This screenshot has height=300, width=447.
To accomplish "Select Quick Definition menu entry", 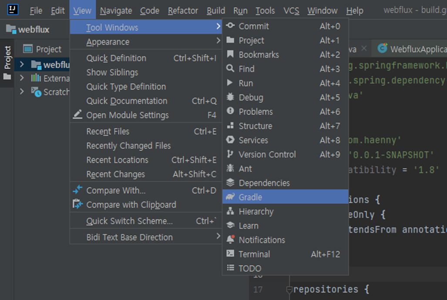I will 146,58.
